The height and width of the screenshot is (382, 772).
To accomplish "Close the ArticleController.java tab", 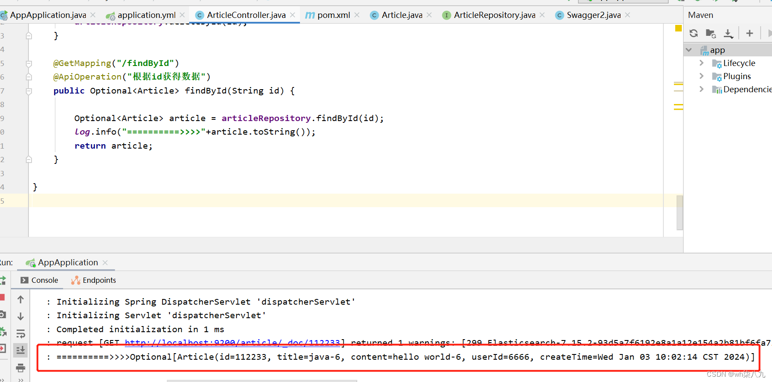I will tap(293, 15).
